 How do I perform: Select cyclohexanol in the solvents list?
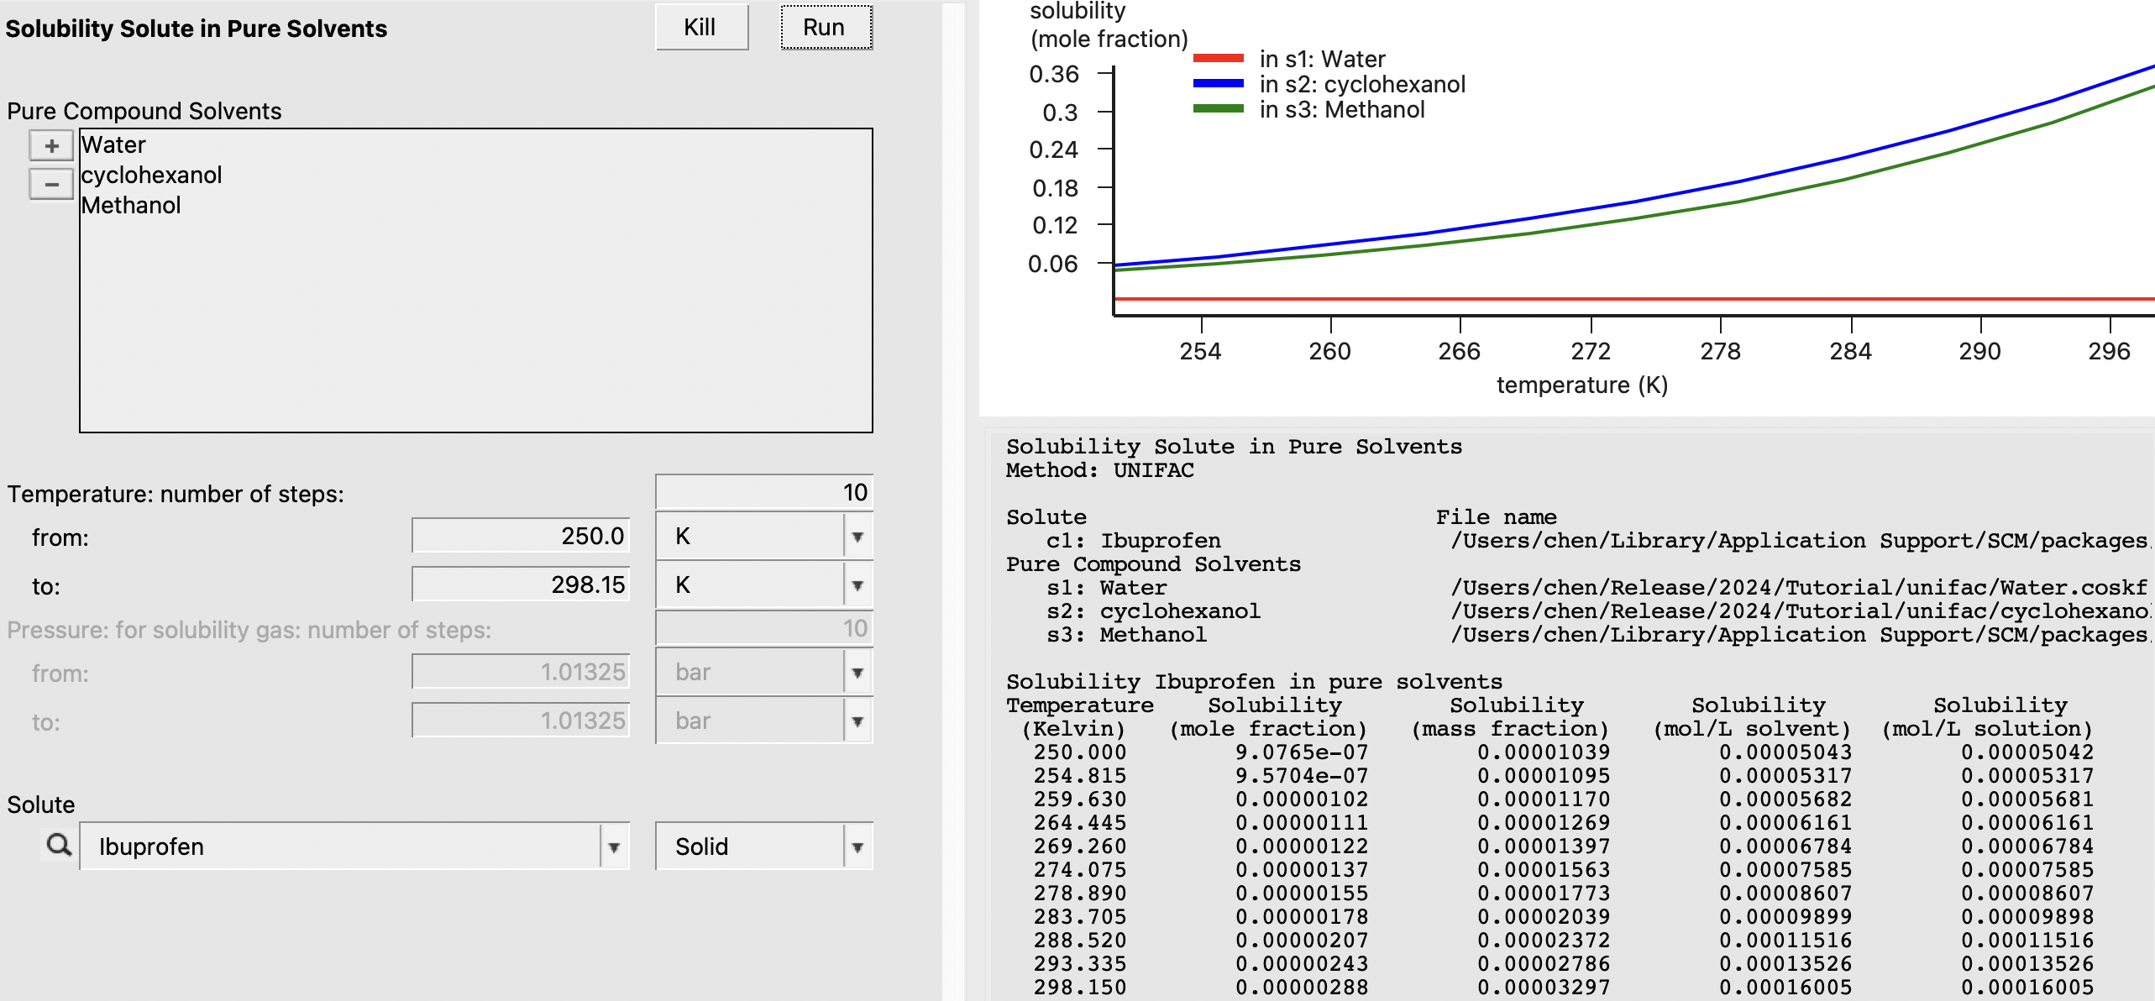[x=151, y=176]
